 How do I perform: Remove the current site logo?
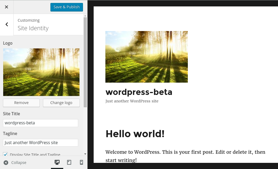[21, 103]
